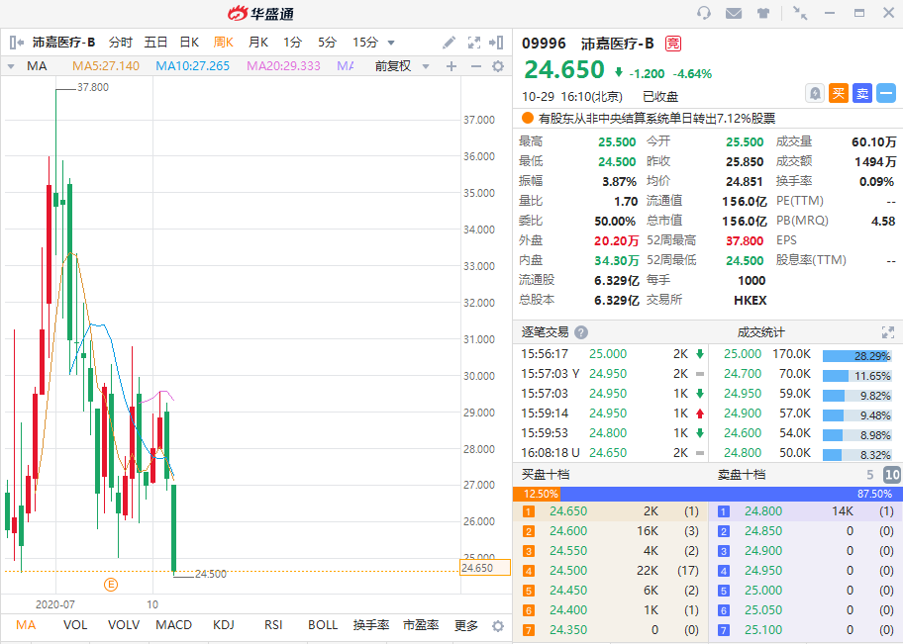Select the BOLL indicator tab
This screenshot has height=644, width=903.
[323, 625]
